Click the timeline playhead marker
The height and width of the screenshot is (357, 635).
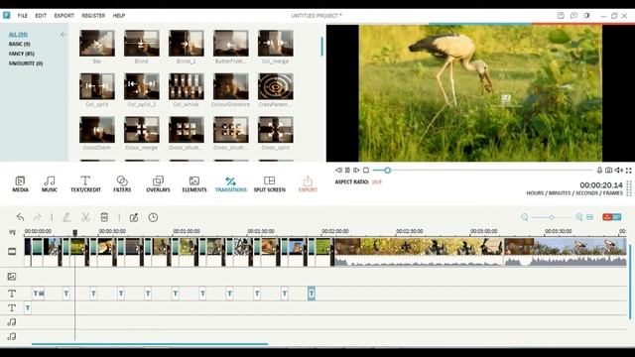point(75,233)
